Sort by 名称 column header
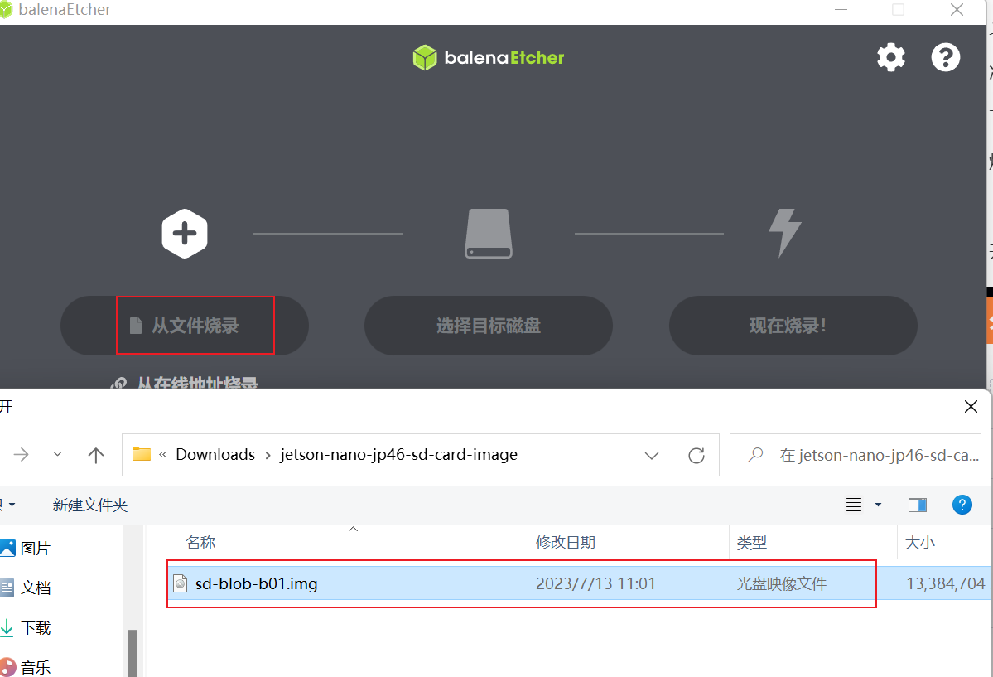Viewport: 993px width, 677px height. pyautogui.click(x=200, y=543)
